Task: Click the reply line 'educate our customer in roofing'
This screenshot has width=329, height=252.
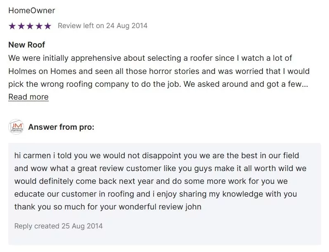Action: click(156, 194)
